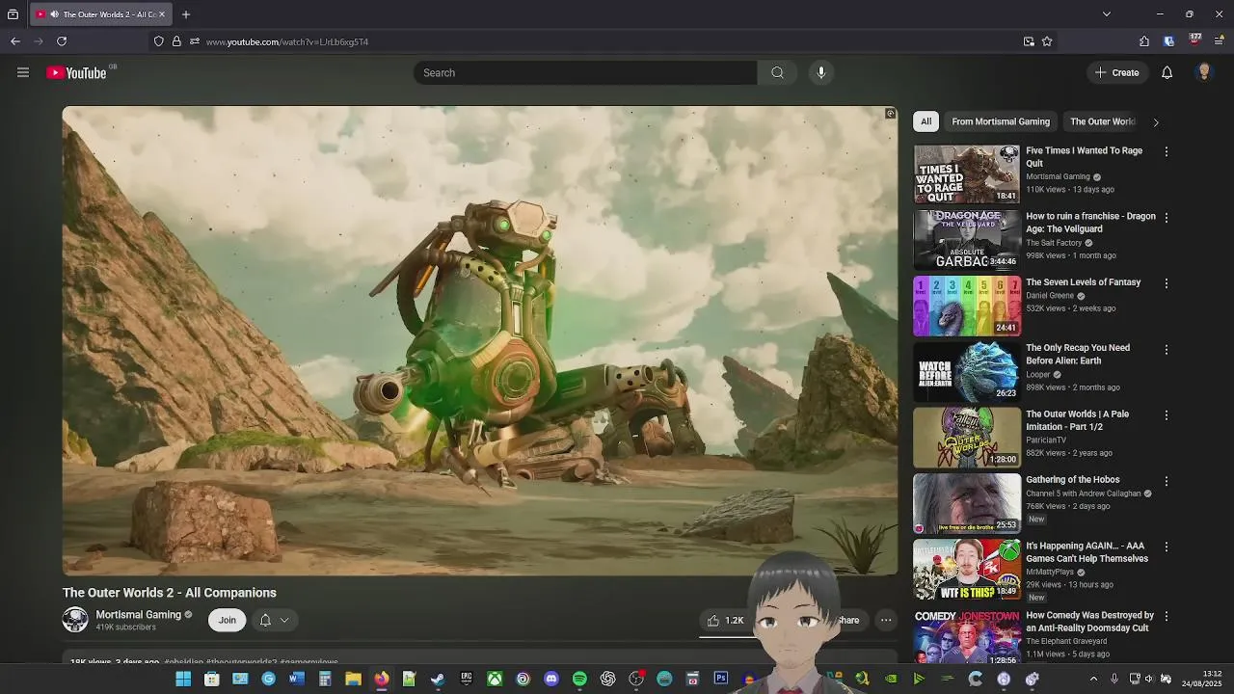Viewport: 1234px width, 694px height.
Task: Open the browser extensions puzzle icon
Action: pyautogui.click(x=1144, y=41)
